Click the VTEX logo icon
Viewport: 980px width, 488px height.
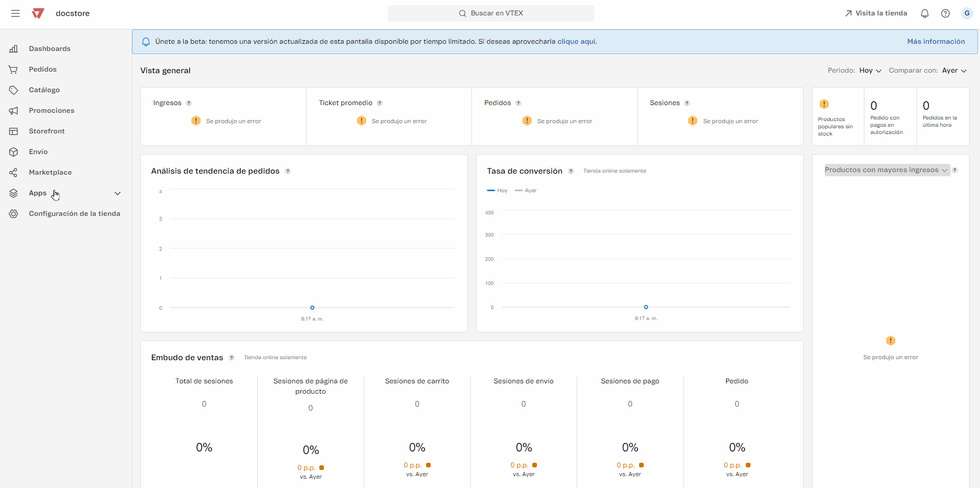click(38, 13)
